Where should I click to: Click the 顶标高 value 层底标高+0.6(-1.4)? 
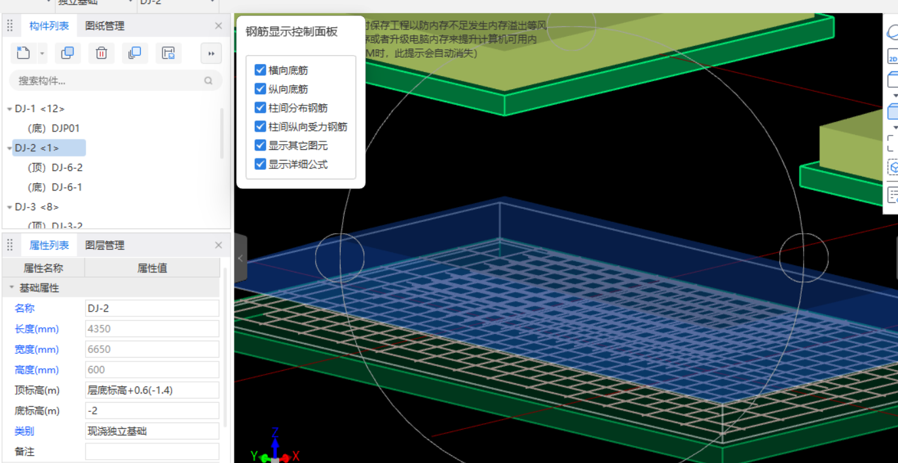pyautogui.click(x=152, y=390)
